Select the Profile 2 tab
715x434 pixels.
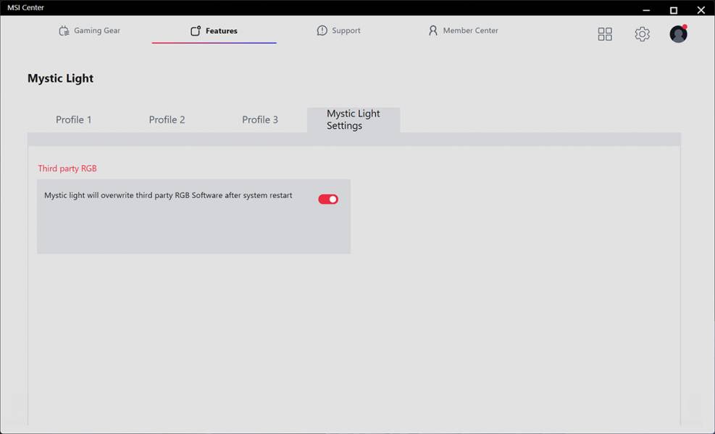coord(167,119)
